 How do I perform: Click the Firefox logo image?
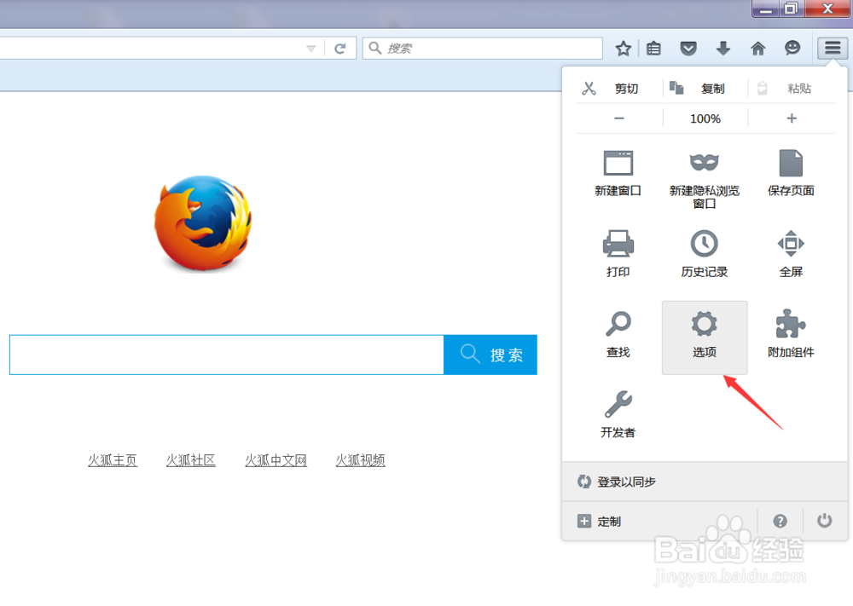tap(203, 222)
